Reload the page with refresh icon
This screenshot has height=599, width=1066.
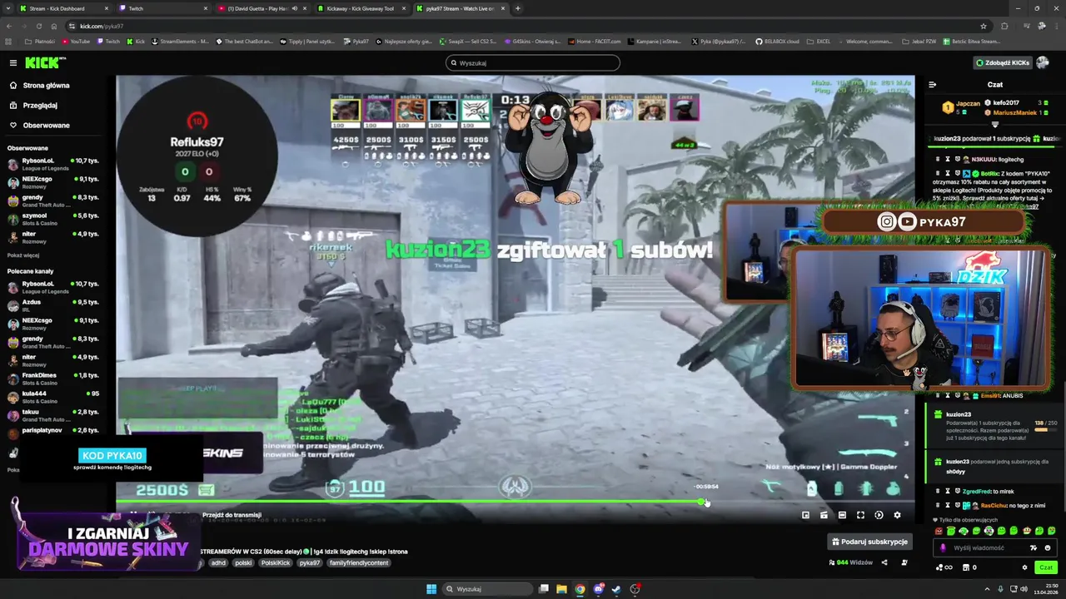click(x=41, y=26)
